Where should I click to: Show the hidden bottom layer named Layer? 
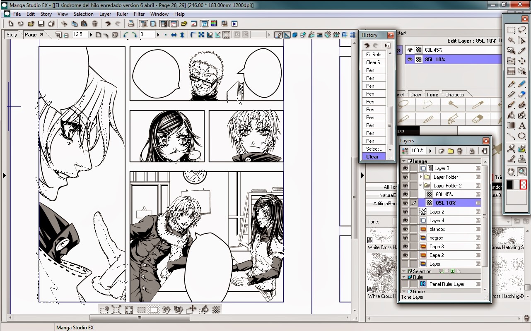tap(405, 264)
